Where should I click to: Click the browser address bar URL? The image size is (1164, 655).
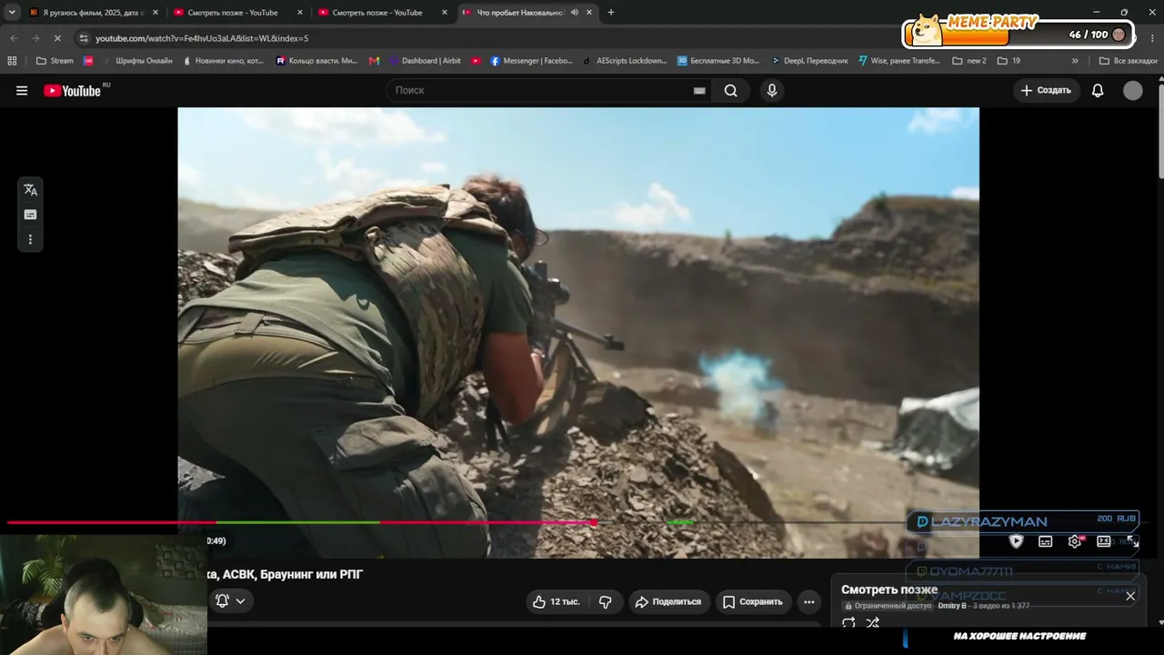point(202,38)
